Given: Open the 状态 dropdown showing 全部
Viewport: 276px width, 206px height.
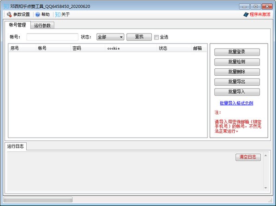Looking at the screenshot, I should (110, 37).
